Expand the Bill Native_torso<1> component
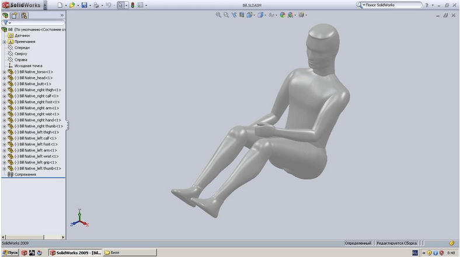 point(4,72)
